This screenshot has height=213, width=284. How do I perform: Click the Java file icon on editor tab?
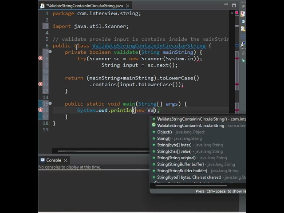42,6
